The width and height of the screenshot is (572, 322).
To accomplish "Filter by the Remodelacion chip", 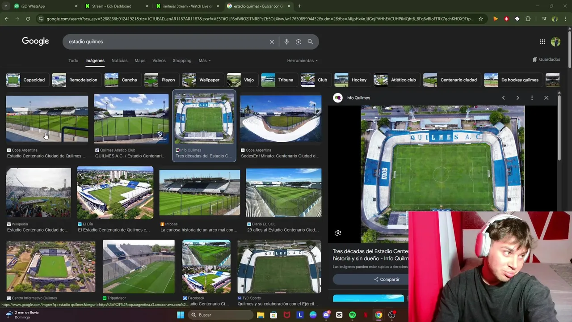I will point(76,80).
